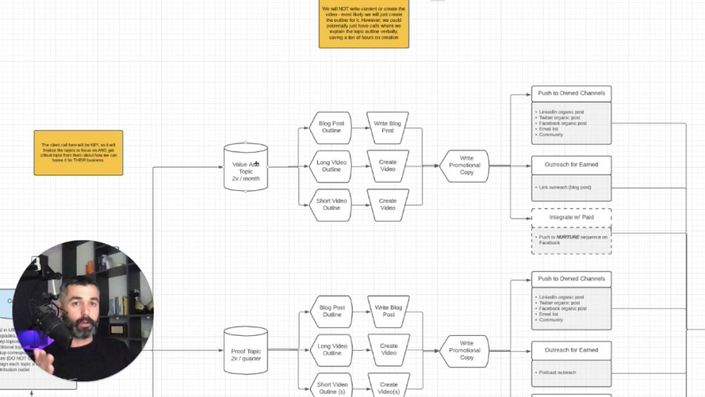Select Push to Owned Channels header above Link outreach

click(572, 93)
